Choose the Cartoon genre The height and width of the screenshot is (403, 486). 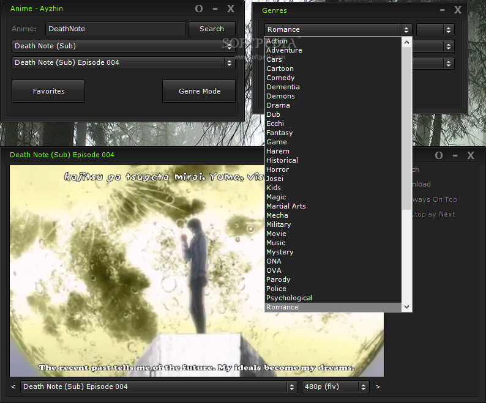[x=333, y=68]
